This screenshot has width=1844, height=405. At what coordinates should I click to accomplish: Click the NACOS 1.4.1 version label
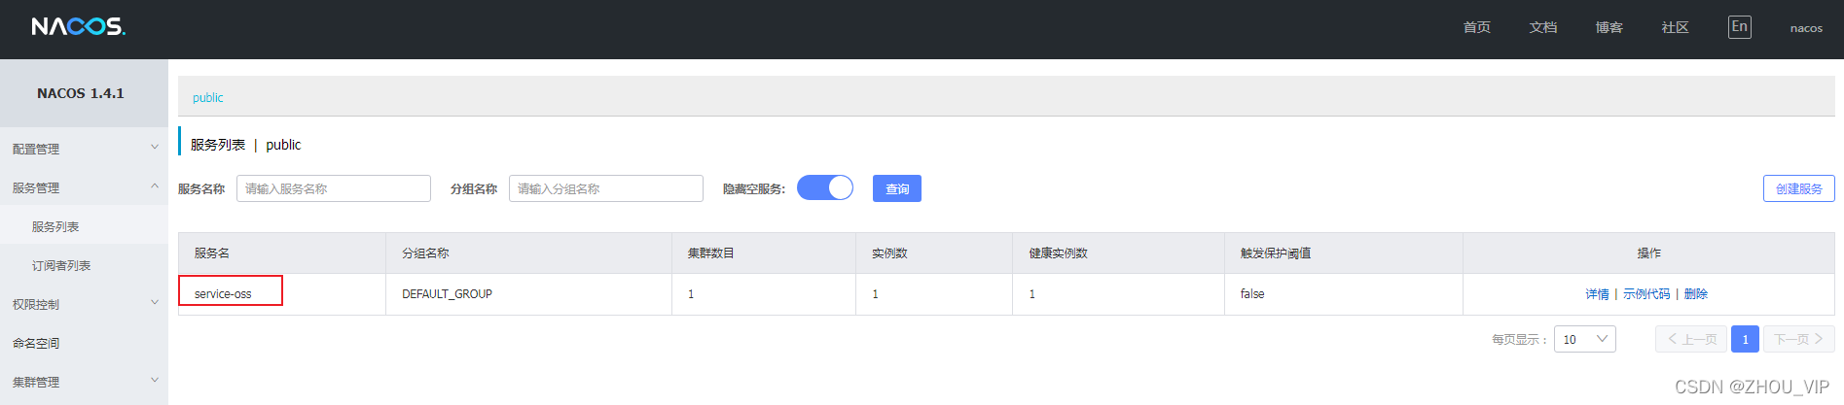coord(81,93)
